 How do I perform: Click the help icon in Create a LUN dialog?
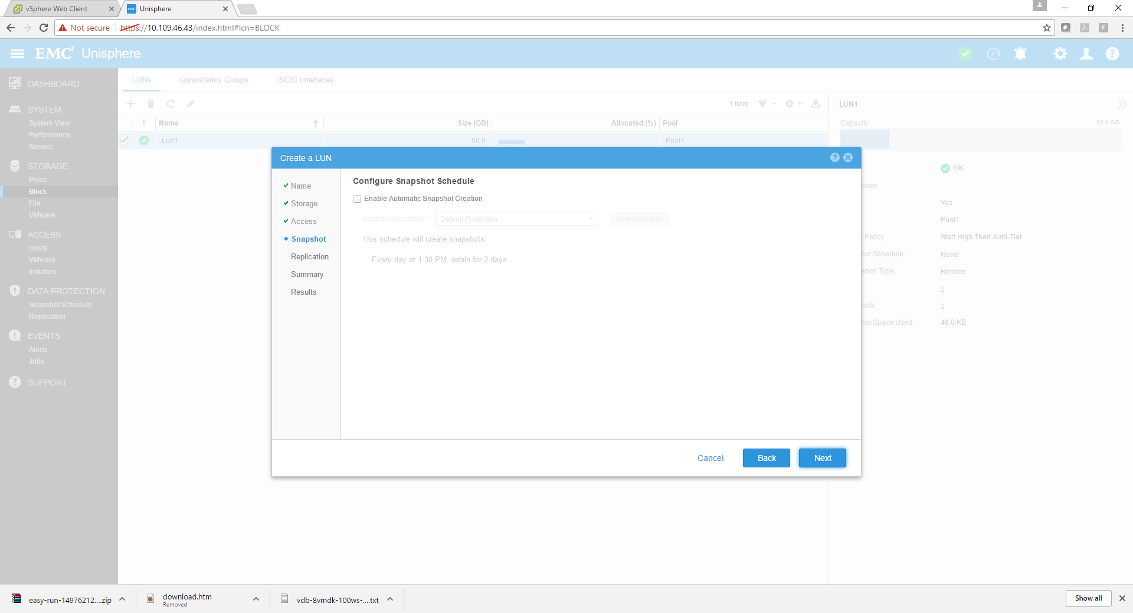(x=834, y=157)
